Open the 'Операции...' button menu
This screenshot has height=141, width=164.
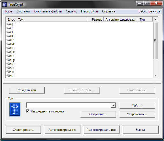[98, 114]
